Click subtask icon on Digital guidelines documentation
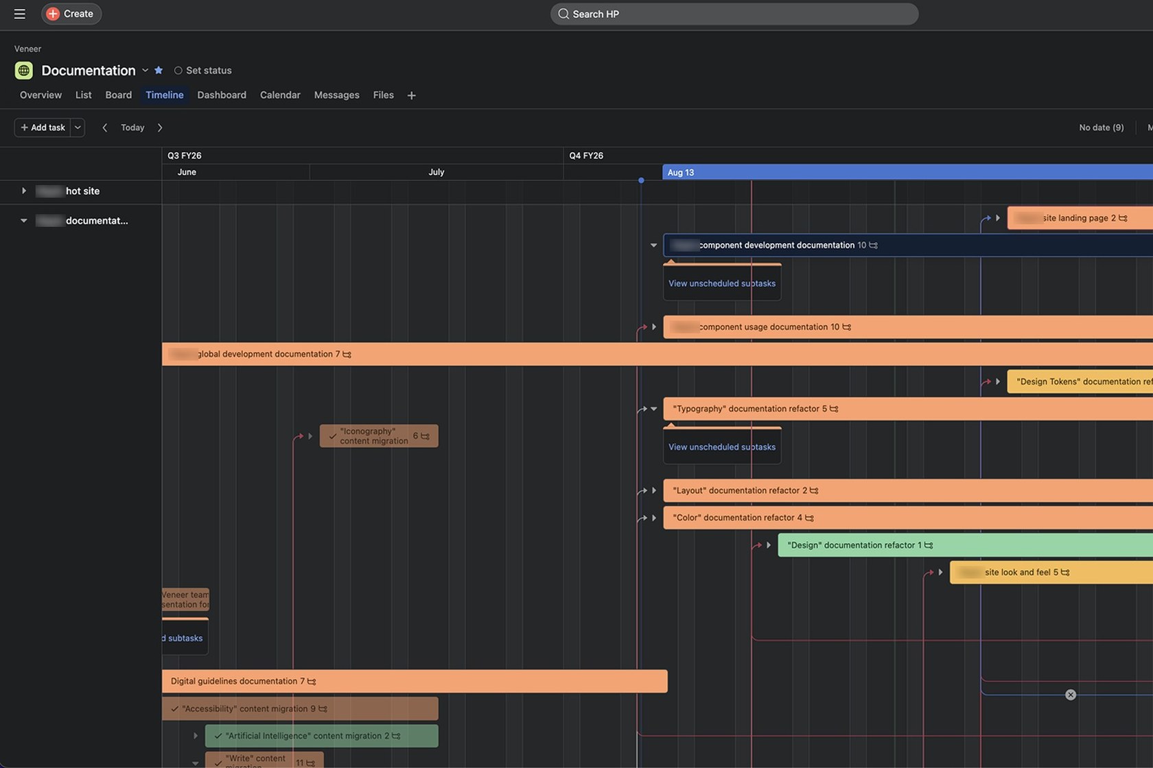This screenshot has width=1153, height=768. click(x=312, y=681)
